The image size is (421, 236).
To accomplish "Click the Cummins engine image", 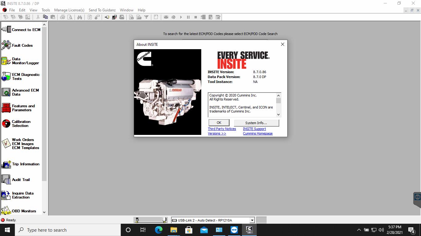I will click(x=168, y=92).
